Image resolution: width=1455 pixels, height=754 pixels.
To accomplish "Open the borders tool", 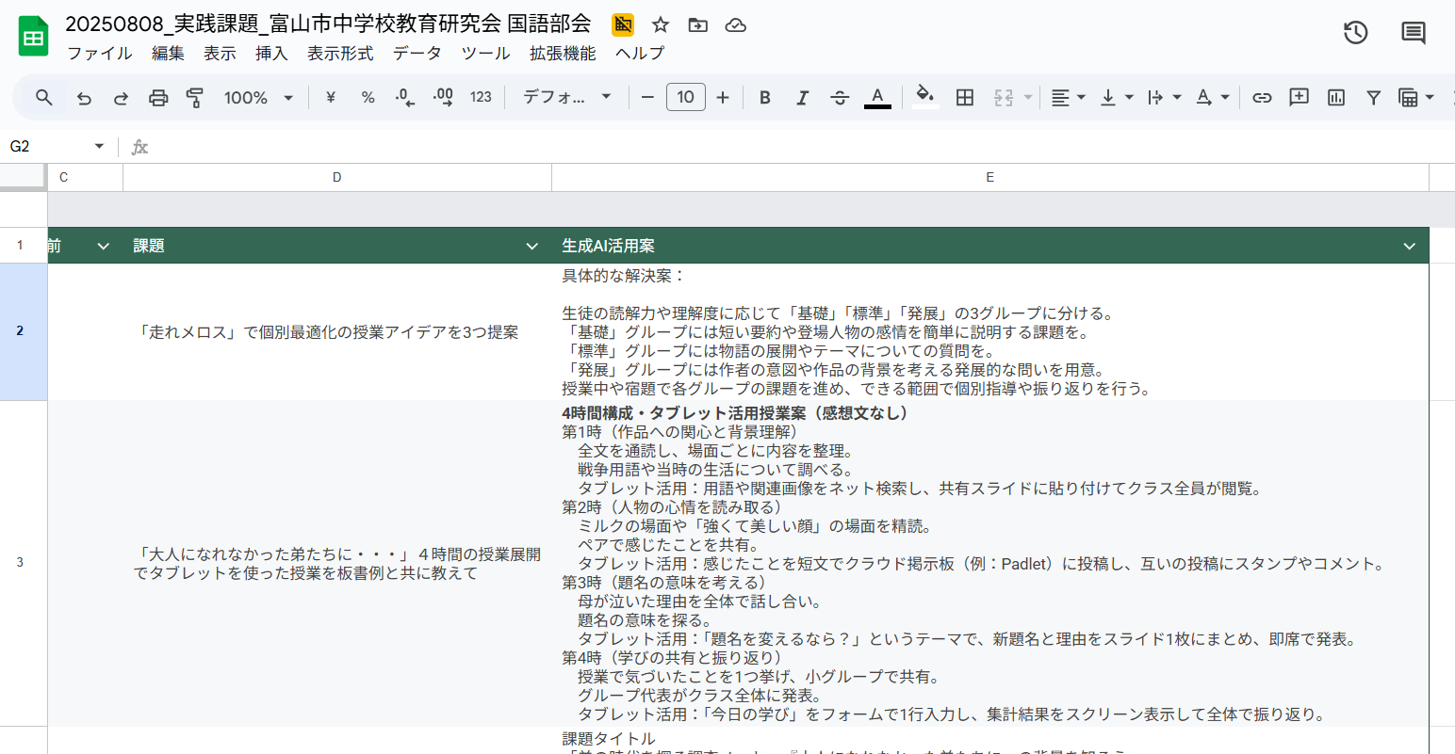I will pos(964,98).
